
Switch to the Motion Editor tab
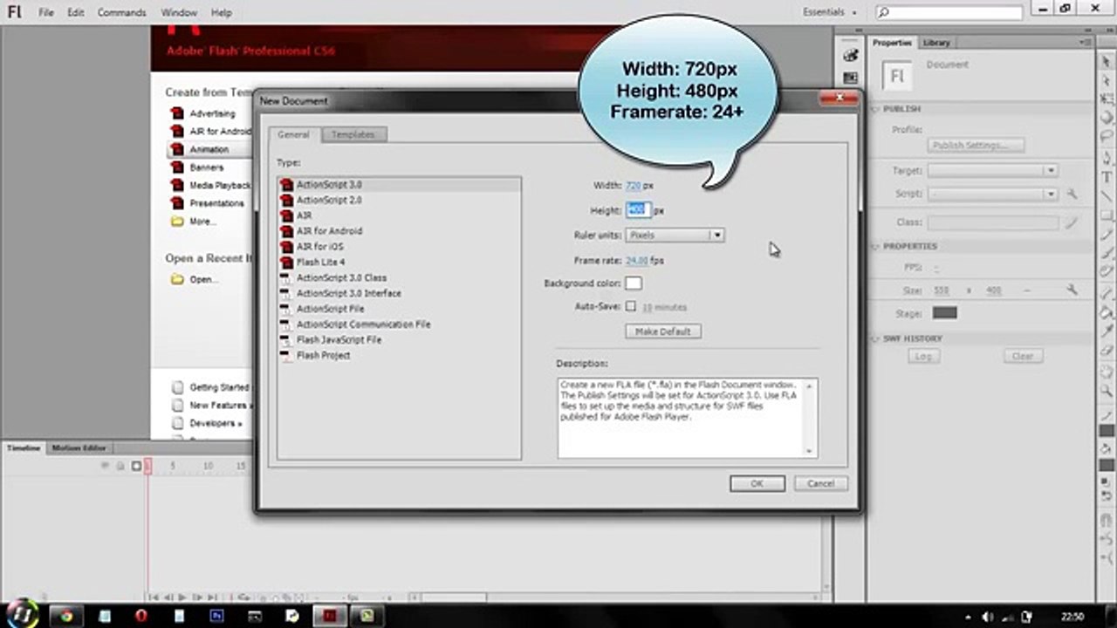79,447
